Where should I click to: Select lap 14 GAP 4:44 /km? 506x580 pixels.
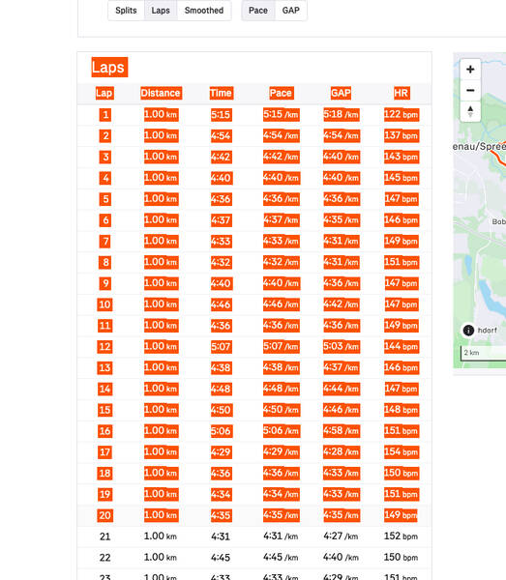pyautogui.click(x=341, y=389)
